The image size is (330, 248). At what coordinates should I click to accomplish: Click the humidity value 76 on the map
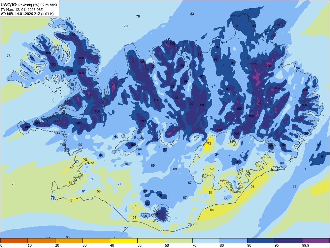[x=53, y=198]
